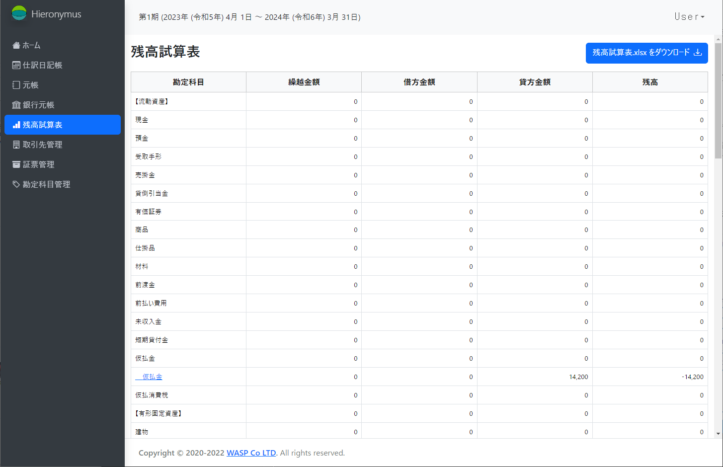Screen dimensions: 723x467
Task: Select the 前渡金 account row
Action: click(x=419, y=285)
